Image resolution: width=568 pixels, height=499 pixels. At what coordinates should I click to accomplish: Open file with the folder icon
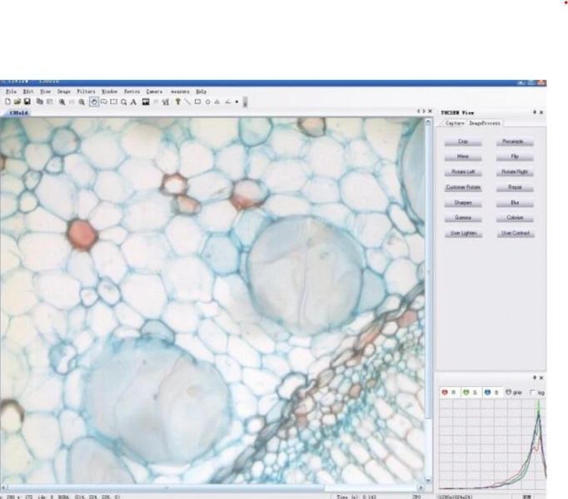[x=17, y=101]
